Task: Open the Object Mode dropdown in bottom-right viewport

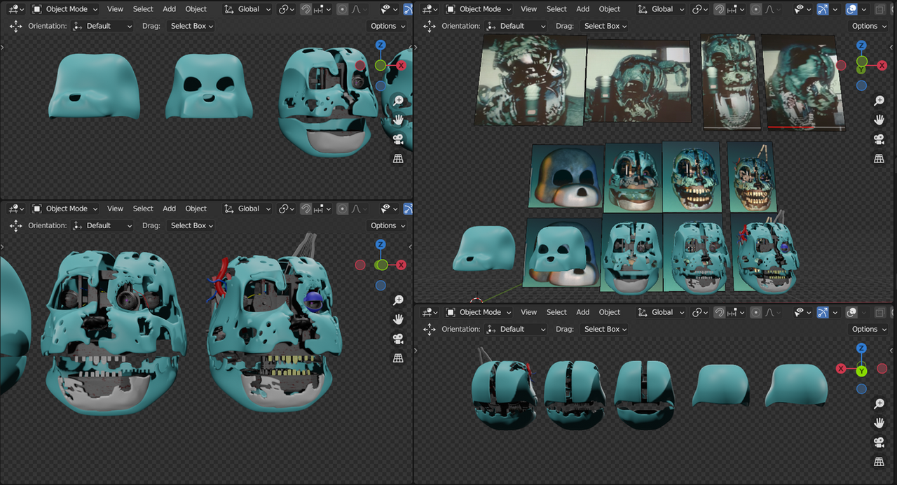Action: tap(479, 312)
